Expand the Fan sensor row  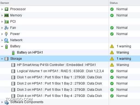point(2,28)
